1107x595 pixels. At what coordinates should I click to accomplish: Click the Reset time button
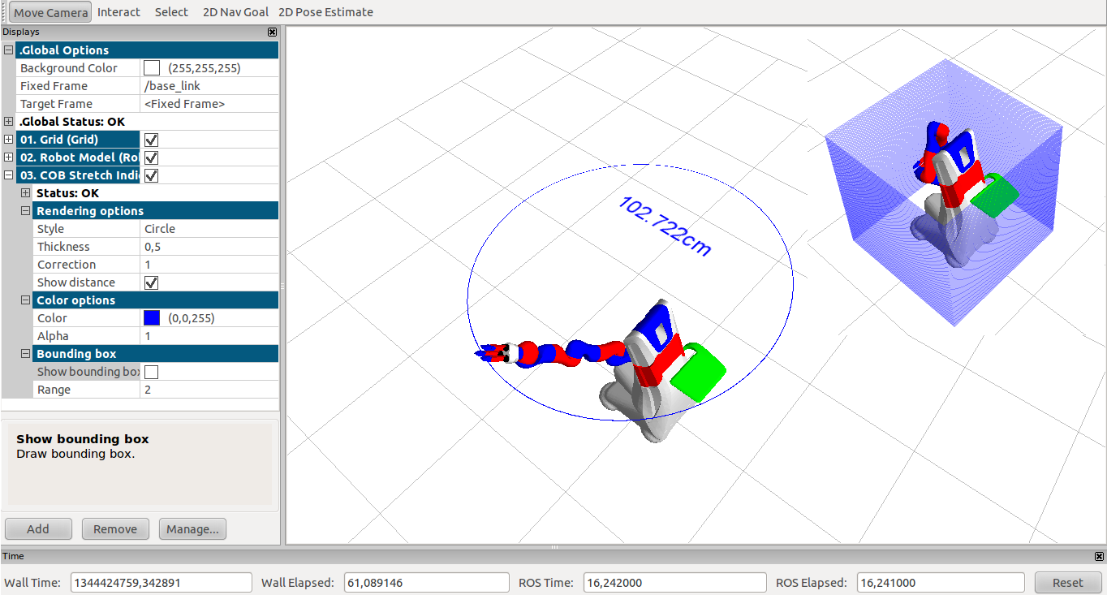coord(1067,583)
